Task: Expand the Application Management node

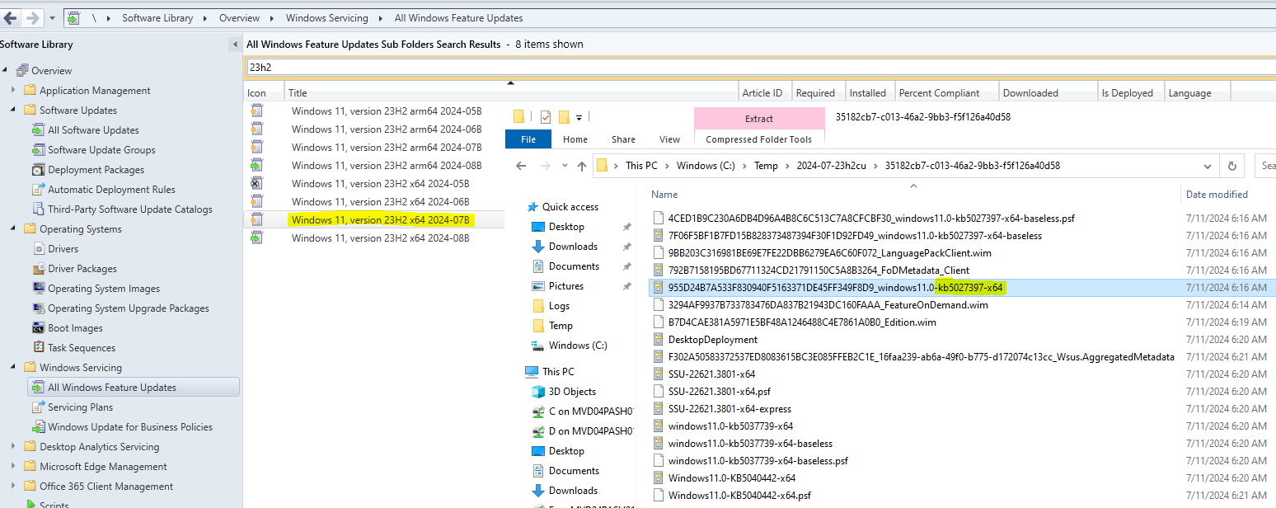Action: (13, 91)
